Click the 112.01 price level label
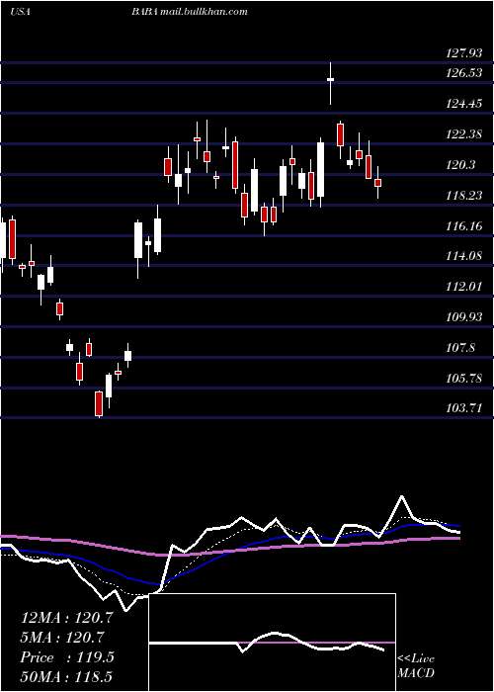494x692 pixels. tap(464, 287)
